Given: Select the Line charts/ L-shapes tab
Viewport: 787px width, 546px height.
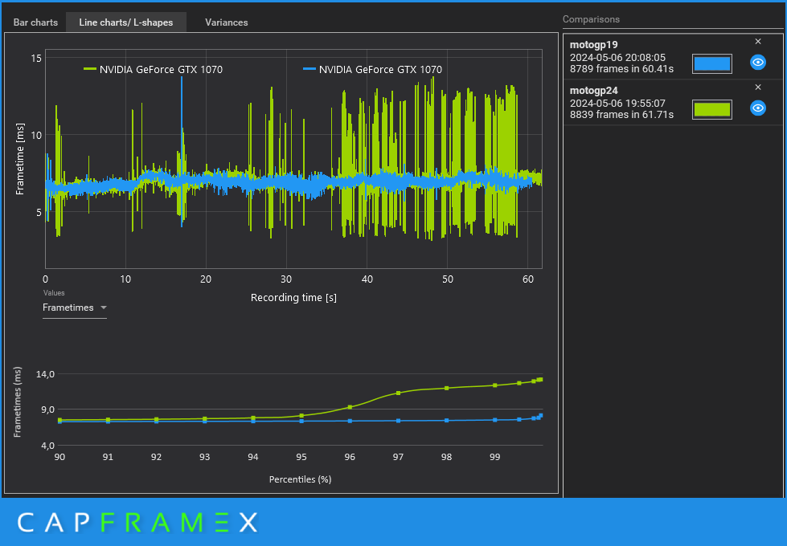Looking at the screenshot, I should pyautogui.click(x=126, y=22).
